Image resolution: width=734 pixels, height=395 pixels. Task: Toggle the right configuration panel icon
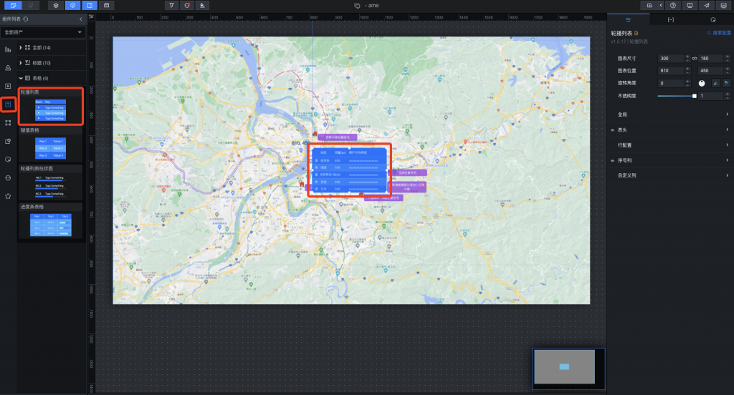pyautogui.click(x=90, y=5)
